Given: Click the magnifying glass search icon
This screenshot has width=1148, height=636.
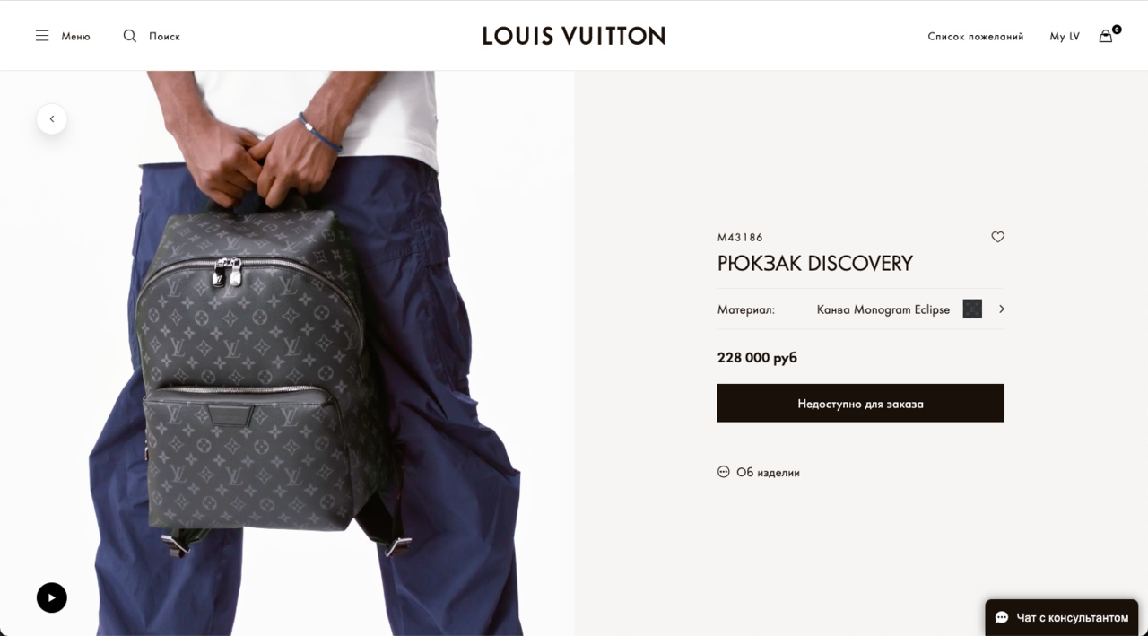Looking at the screenshot, I should [x=130, y=36].
